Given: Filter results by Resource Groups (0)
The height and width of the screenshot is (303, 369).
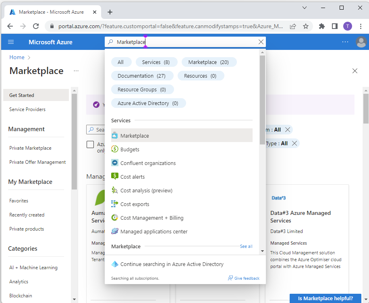Looking at the screenshot, I should click(x=142, y=89).
